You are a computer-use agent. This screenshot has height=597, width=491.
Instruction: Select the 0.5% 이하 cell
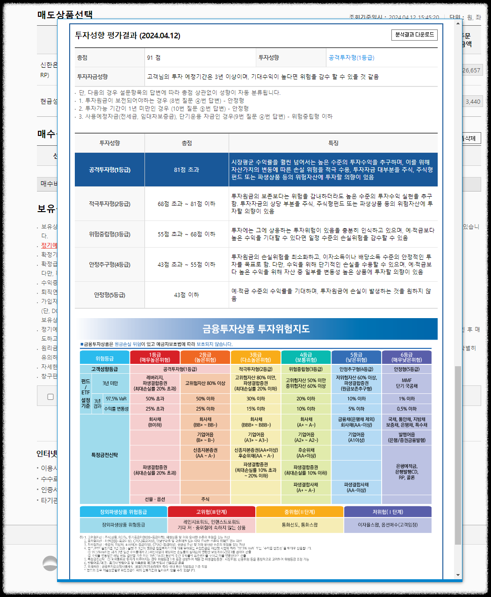pos(407,409)
